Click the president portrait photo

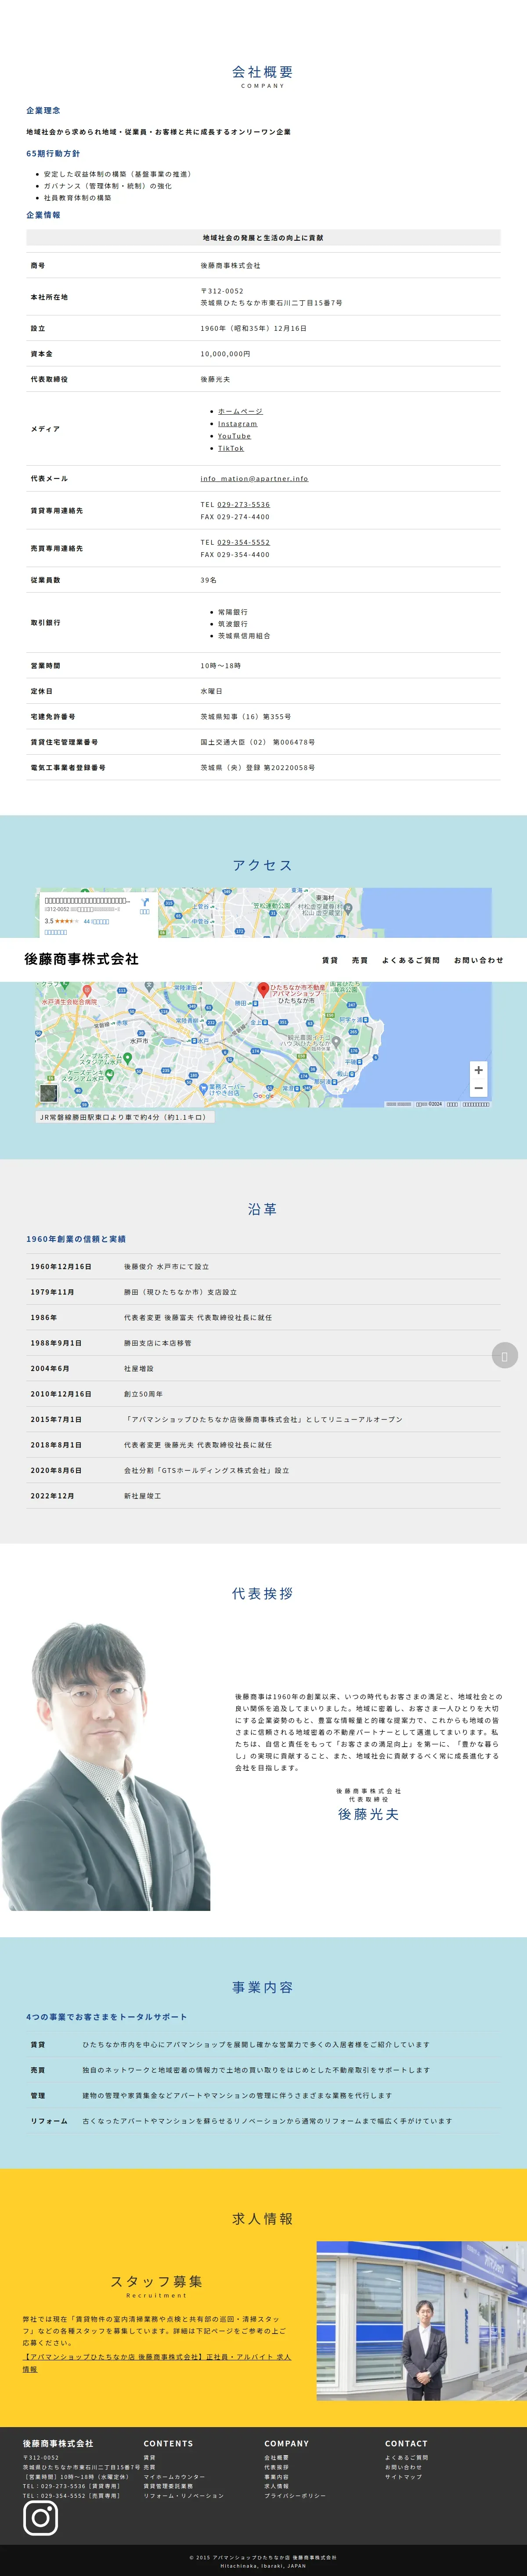pos(105,1767)
